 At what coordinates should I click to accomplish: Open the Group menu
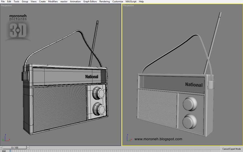(x=25, y=2)
